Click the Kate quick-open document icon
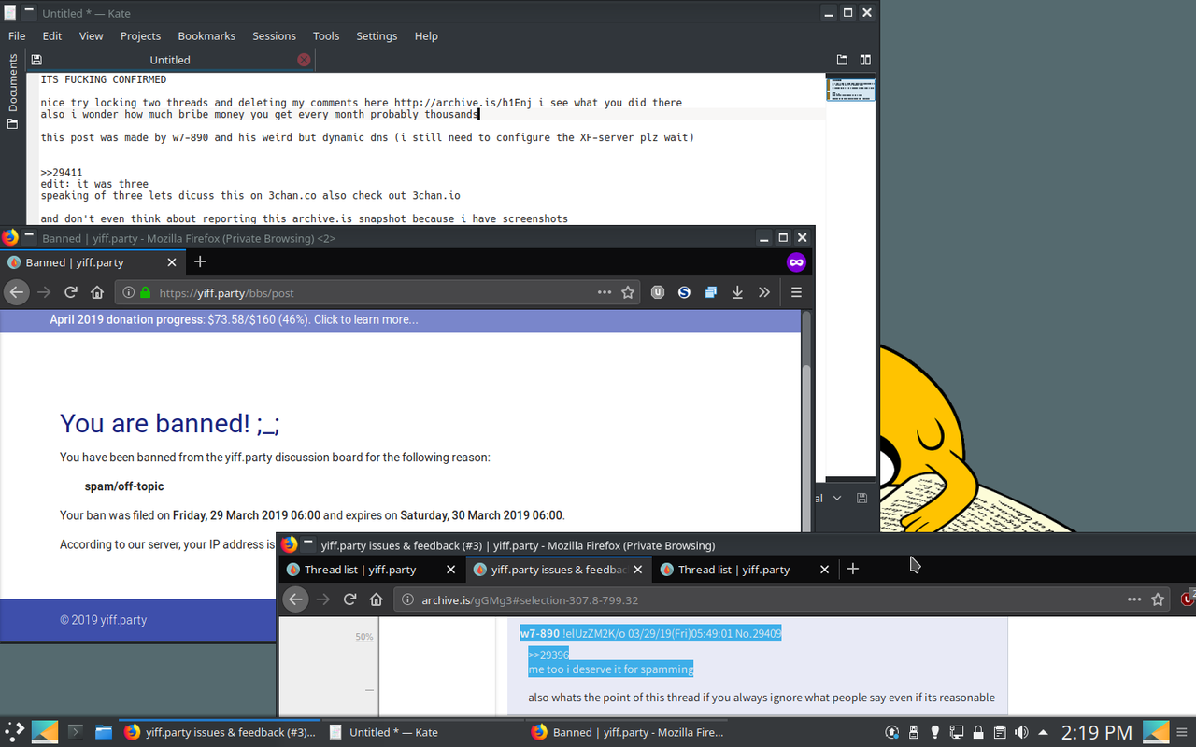Screen dimensions: 1196x747 tap(842, 60)
